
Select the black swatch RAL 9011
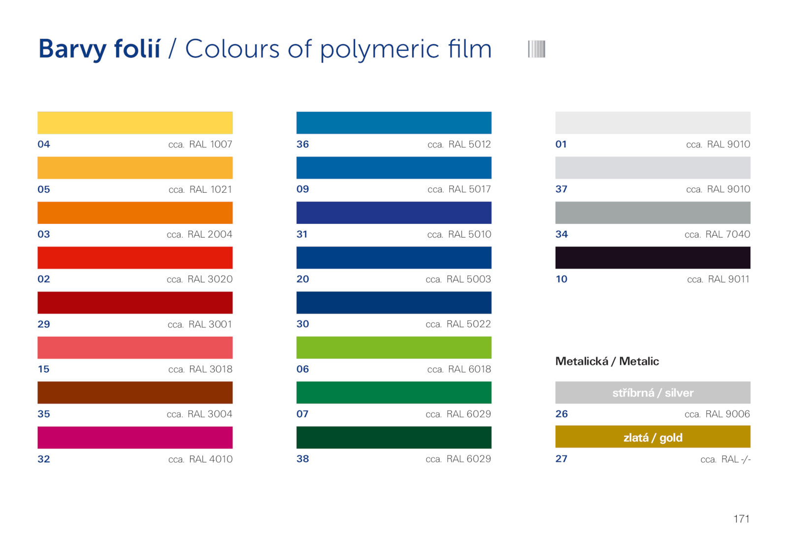click(653, 257)
